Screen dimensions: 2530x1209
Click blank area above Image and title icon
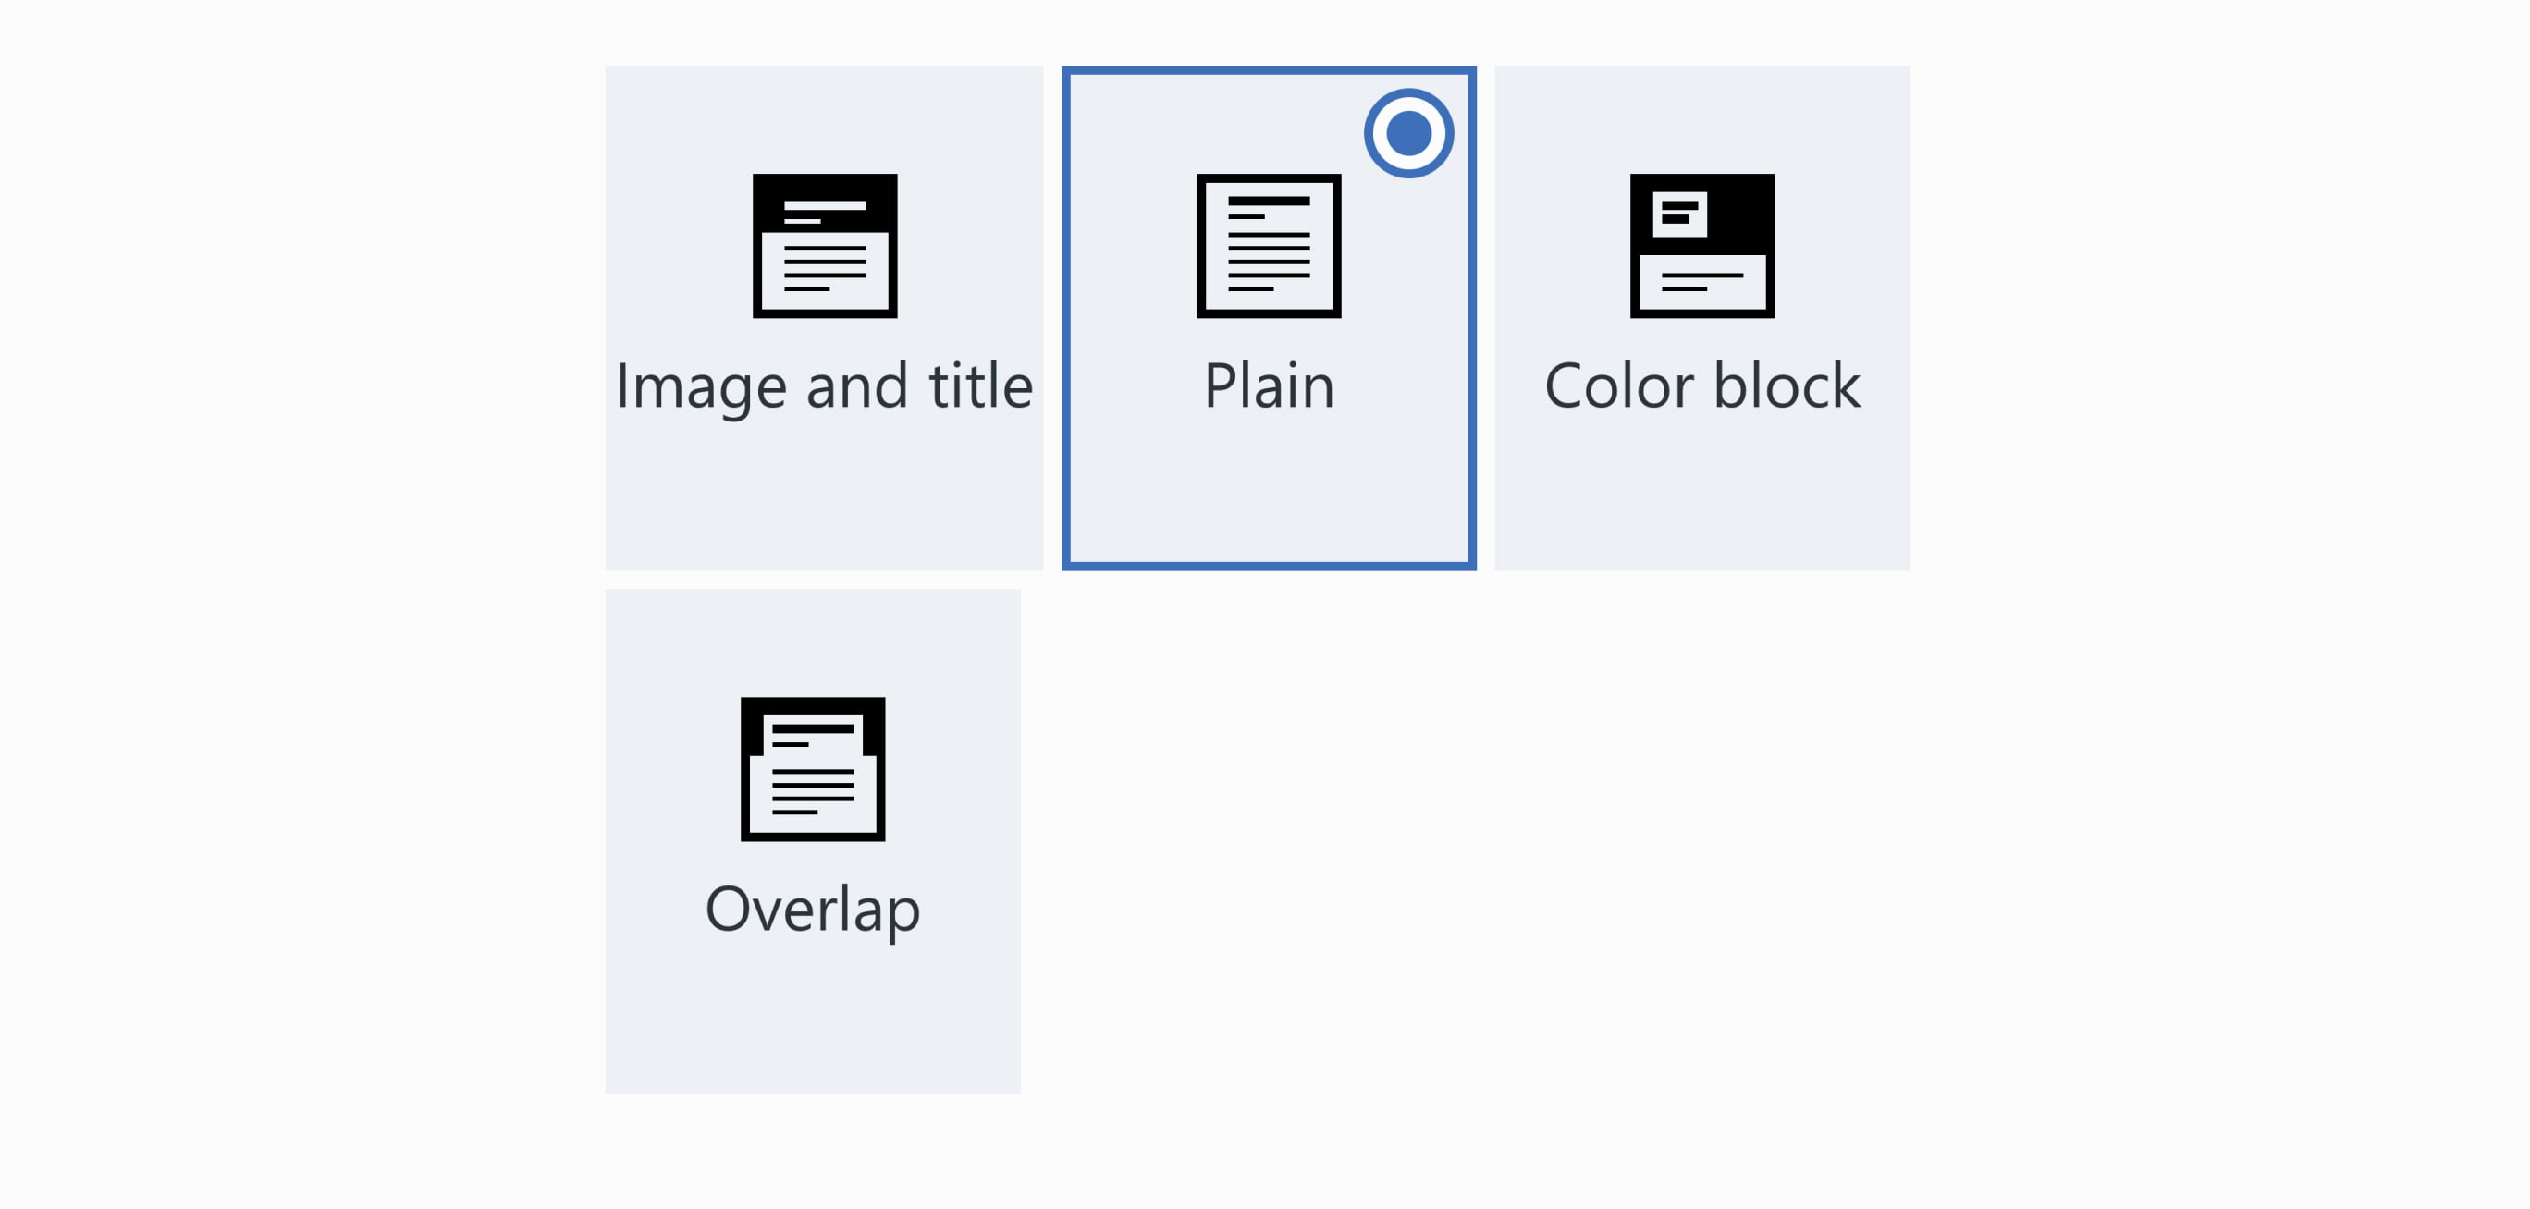click(x=824, y=117)
